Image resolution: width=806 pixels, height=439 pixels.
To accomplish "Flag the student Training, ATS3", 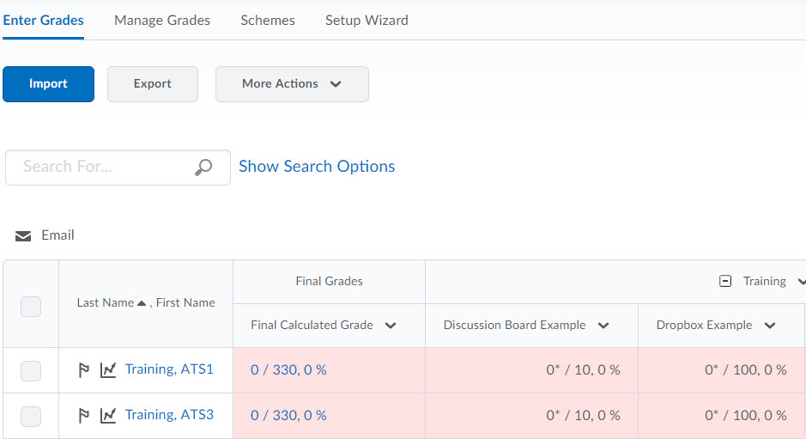I will click(x=84, y=416).
